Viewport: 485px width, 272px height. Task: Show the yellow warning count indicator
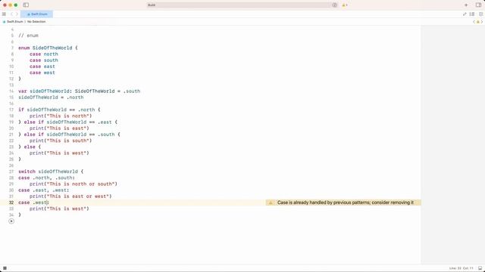coord(345,5)
